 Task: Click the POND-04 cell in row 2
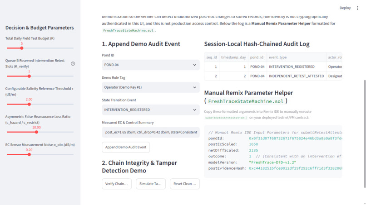(x=257, y=76)
